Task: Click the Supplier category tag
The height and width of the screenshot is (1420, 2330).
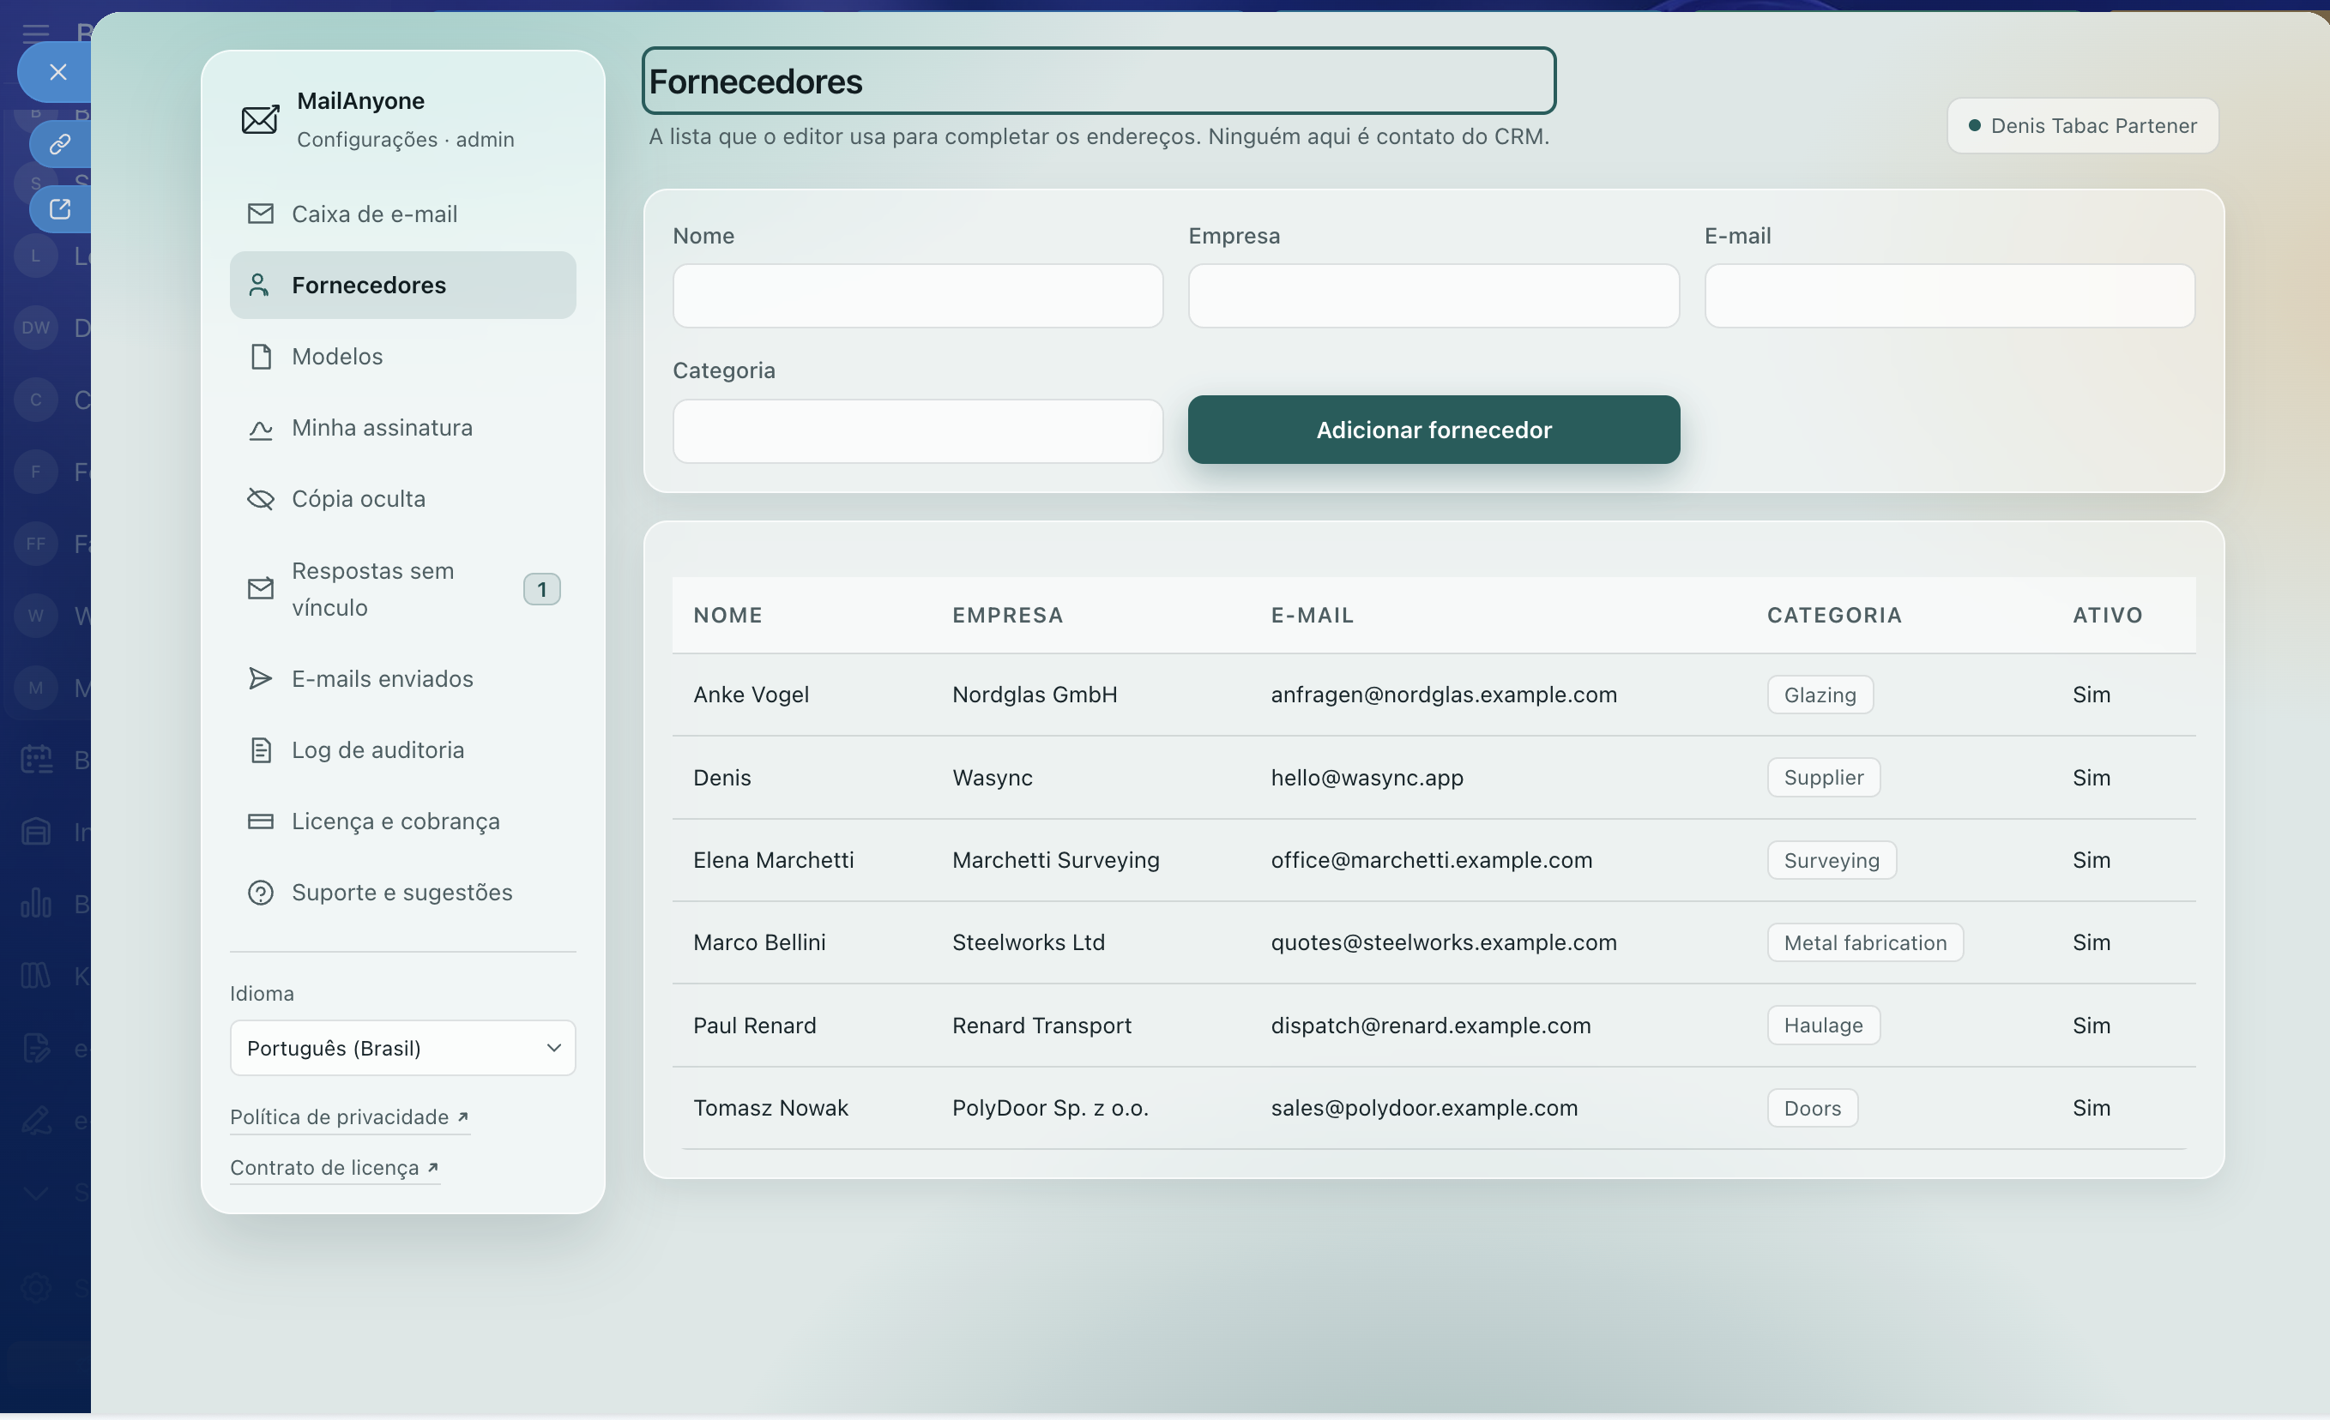Action: [1823, 777]
